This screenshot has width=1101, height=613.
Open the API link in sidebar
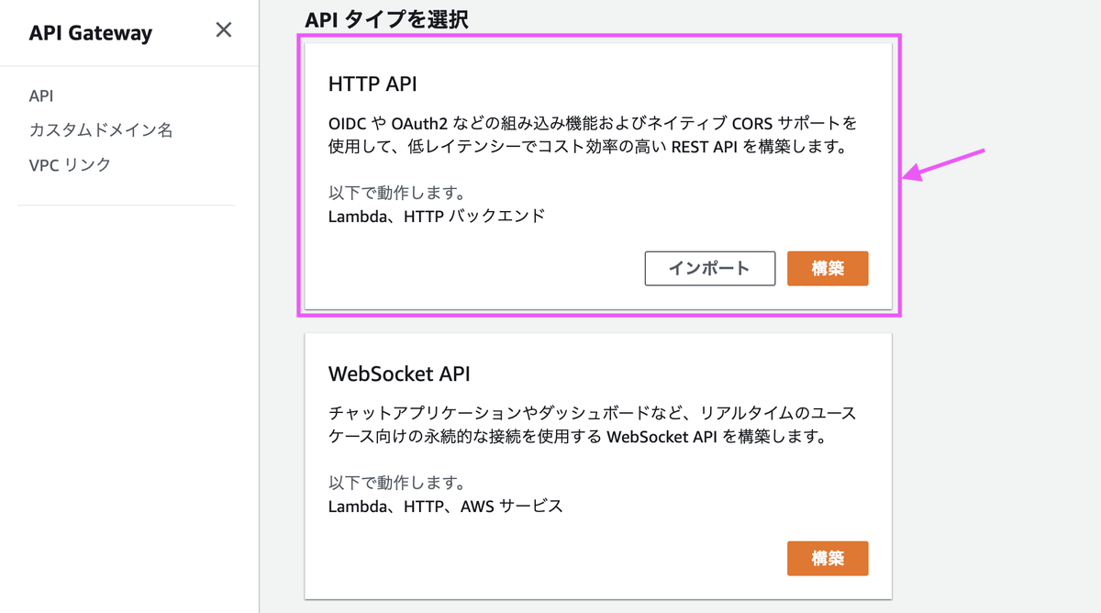pyautogui.click(x=41, y=95)
